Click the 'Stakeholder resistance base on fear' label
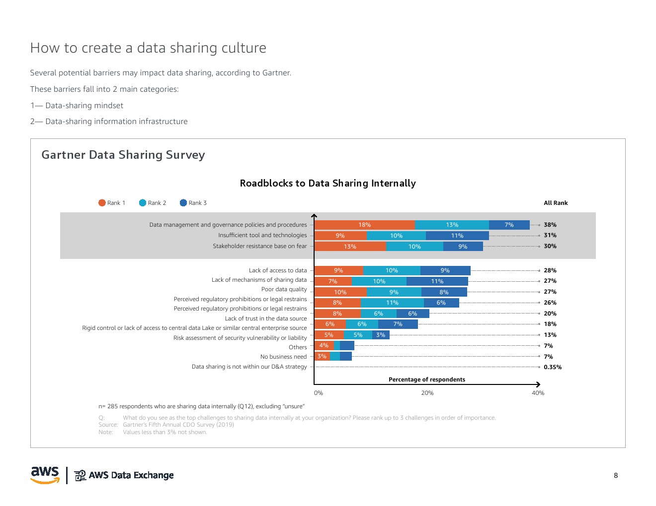 point(259,246)
